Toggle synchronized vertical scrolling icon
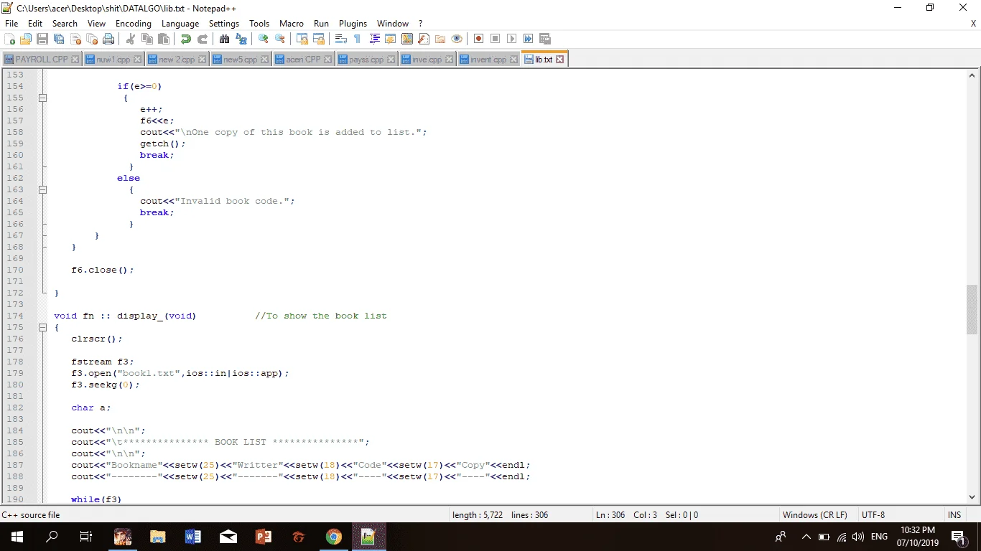Viewport: 981px width, 551px height. pyautogui.click(x=302, y=39)
